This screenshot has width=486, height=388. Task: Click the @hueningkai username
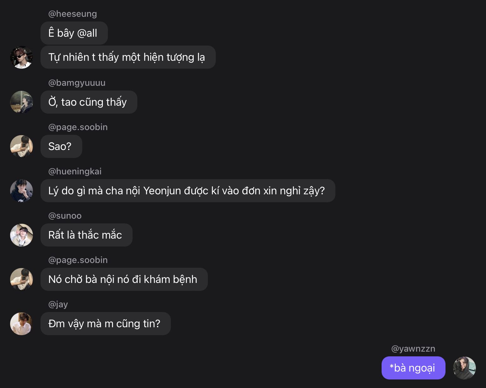point(75,172)
